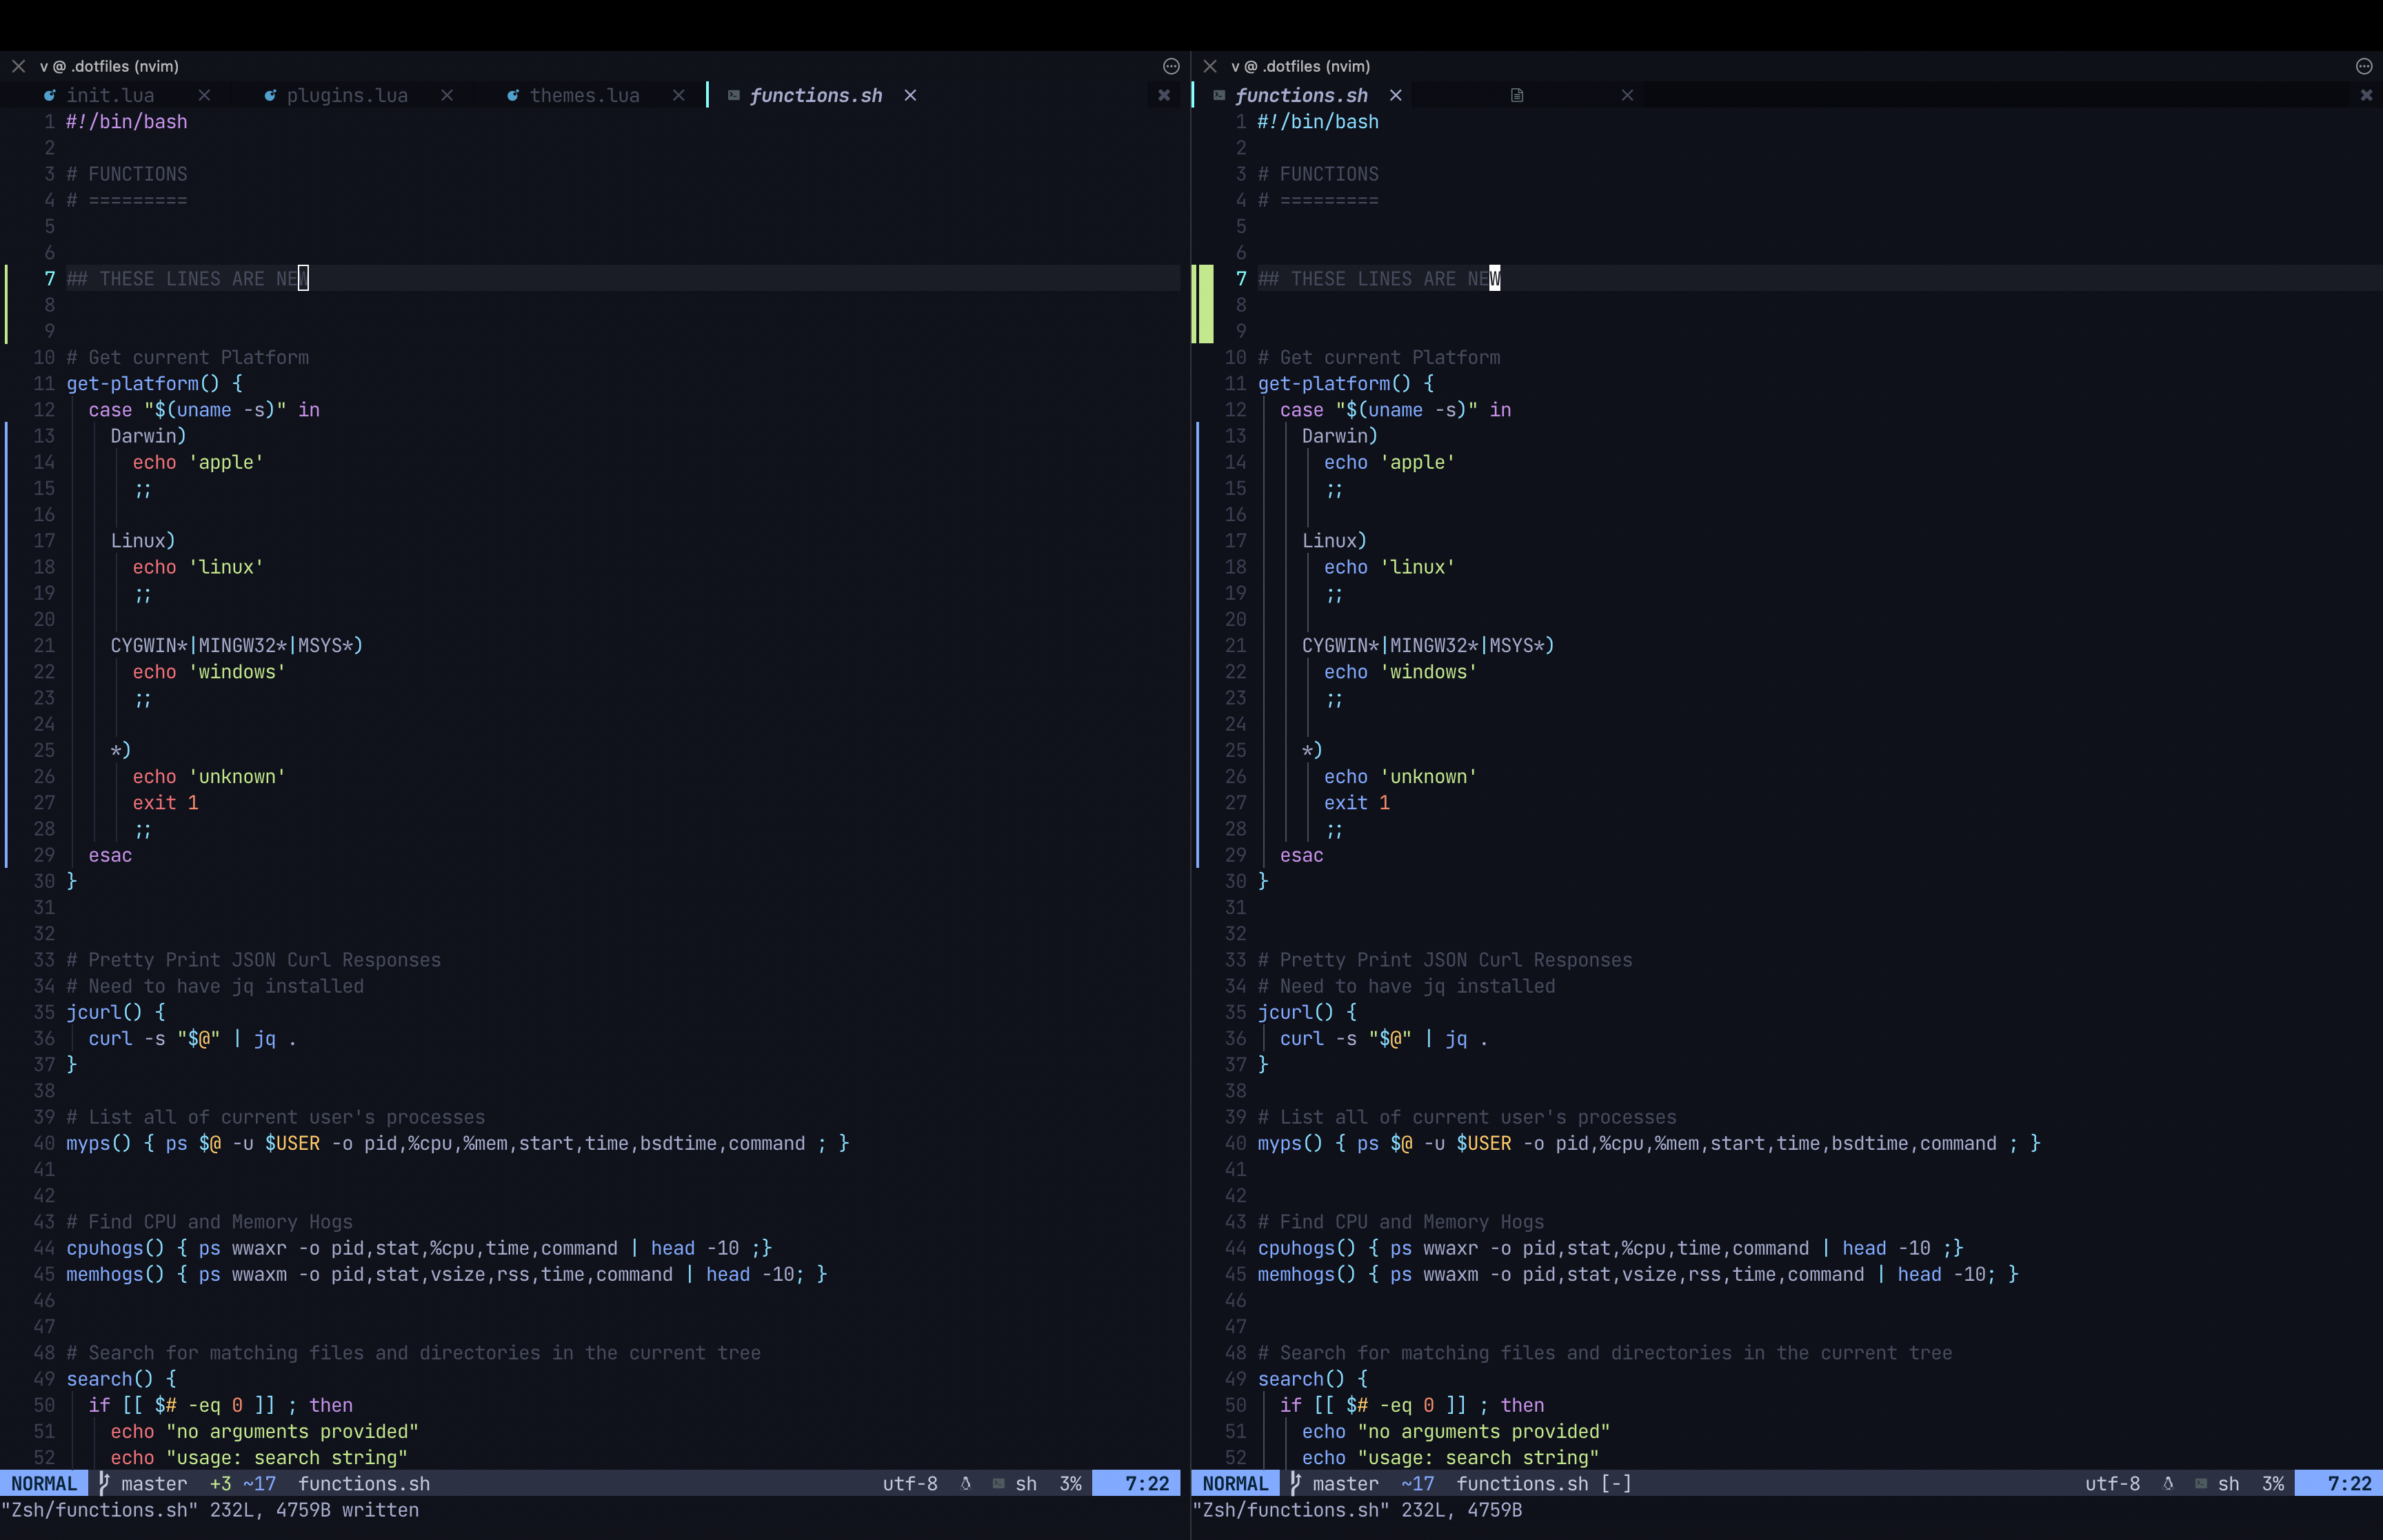Click the NORMAL mode indicator in the right pane
This screenshot has height=1540, width=2383.
[1235, 1484]
